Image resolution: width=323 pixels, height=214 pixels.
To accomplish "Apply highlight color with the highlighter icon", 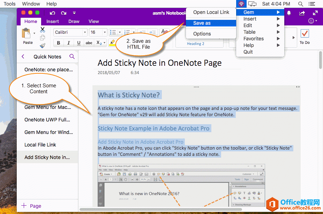I will (112, 42).
